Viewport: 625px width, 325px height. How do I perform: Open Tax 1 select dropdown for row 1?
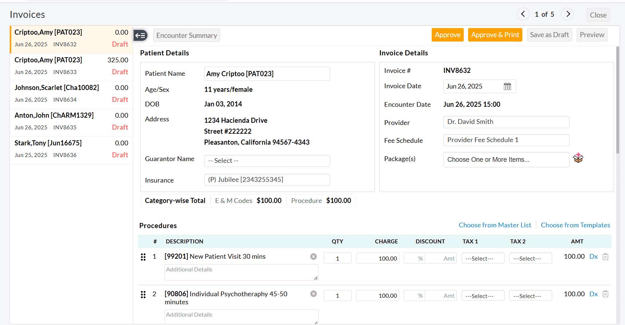483,258
